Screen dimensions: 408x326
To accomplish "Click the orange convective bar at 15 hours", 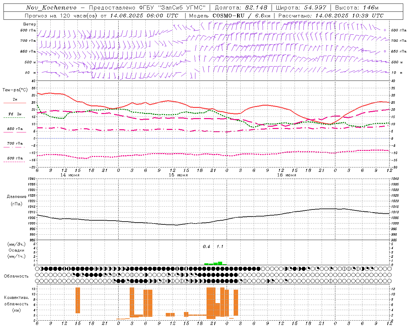I will point(78,300).
